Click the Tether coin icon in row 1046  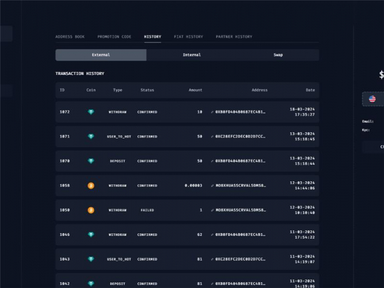coord(91,234)
